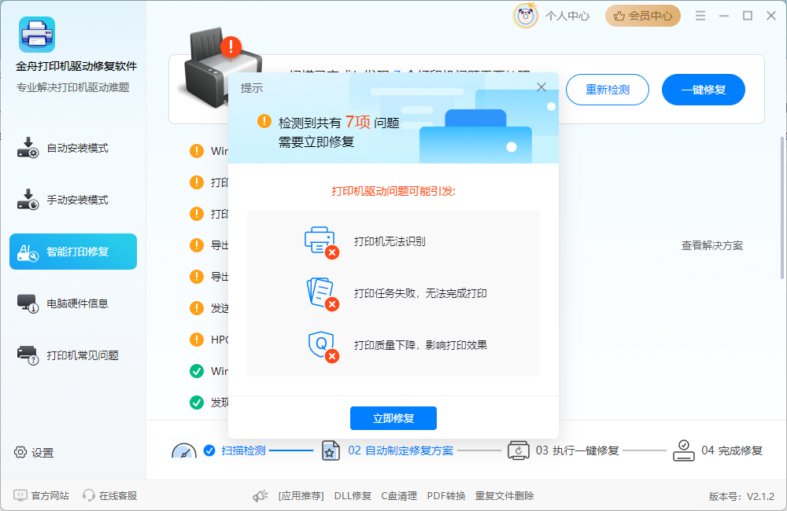This screenshot has width=787, height=511.
Task: Open 手动安装模式 in the sidebar
Action: (x=72, y=200)
